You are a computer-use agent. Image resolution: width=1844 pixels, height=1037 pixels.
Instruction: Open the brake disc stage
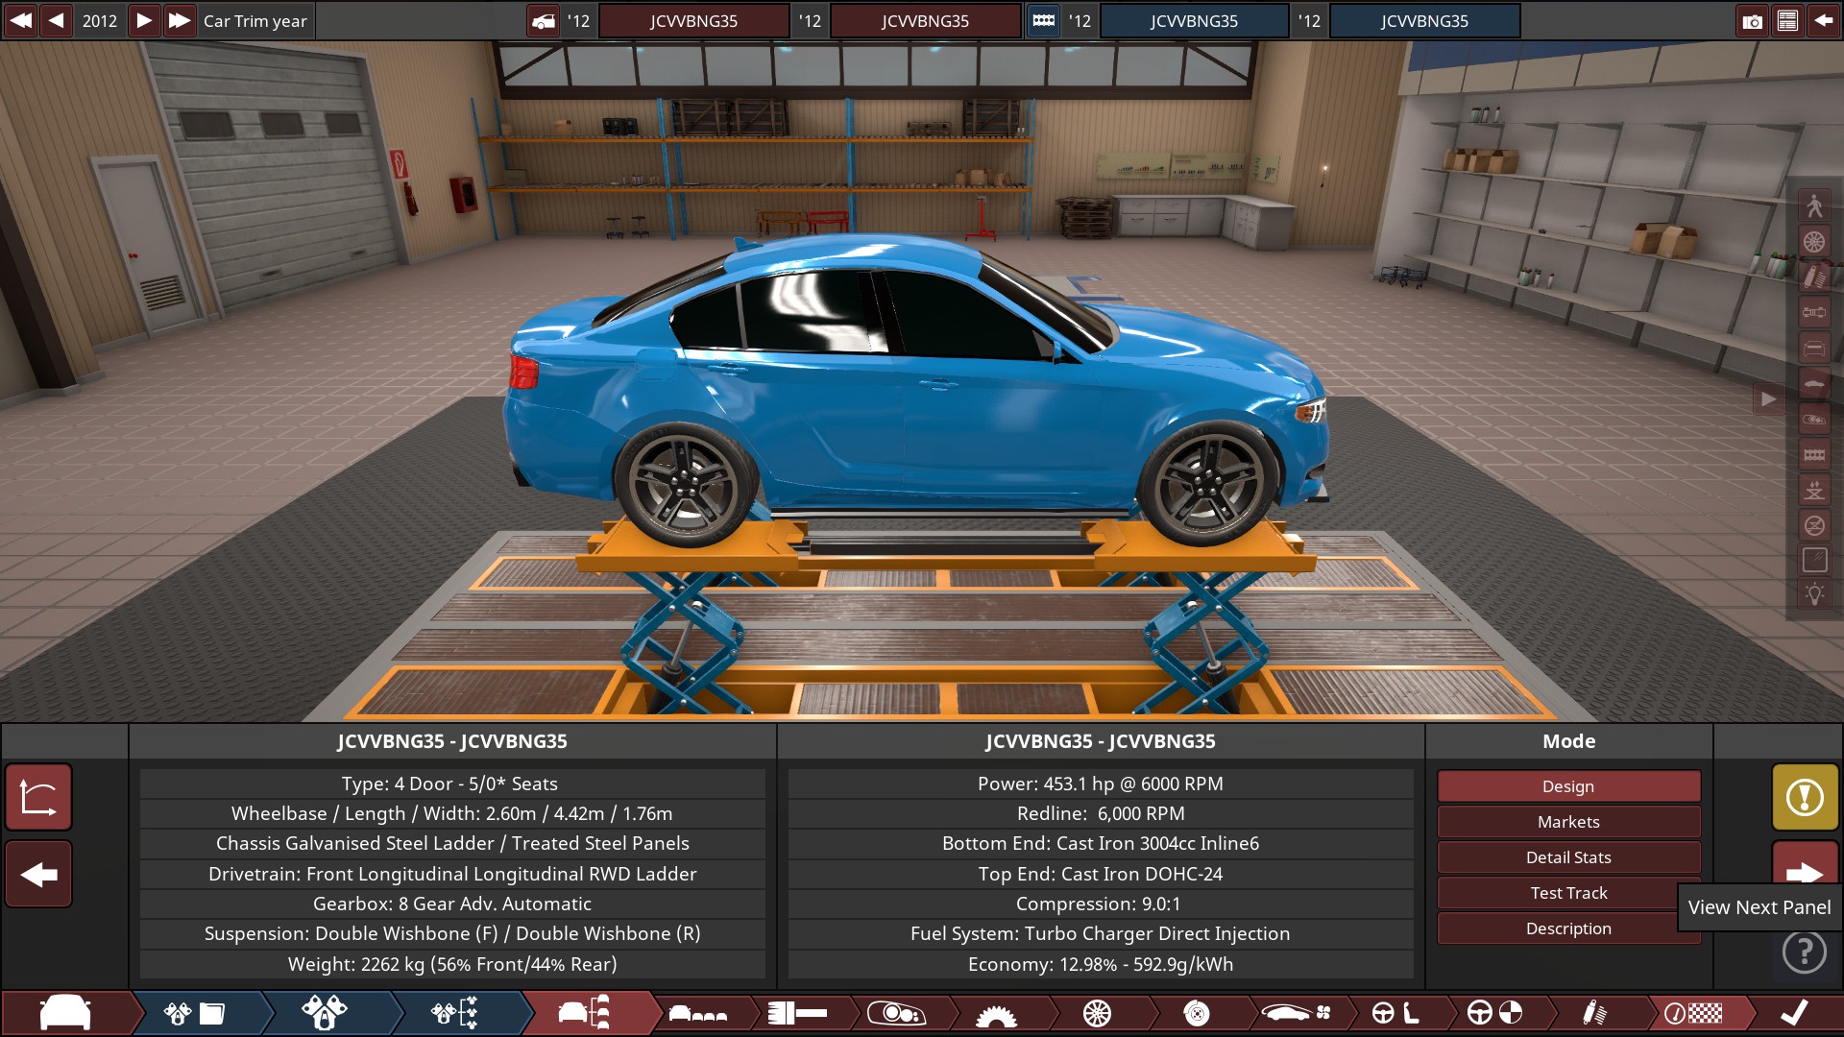tap(1196, 1013)
